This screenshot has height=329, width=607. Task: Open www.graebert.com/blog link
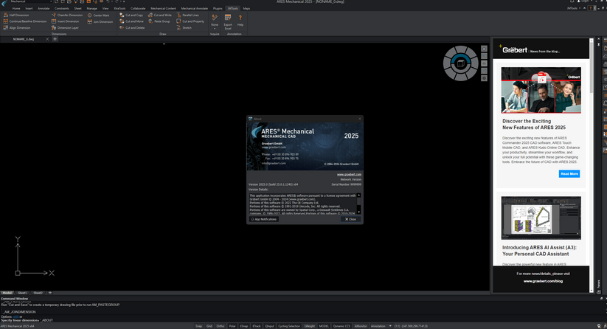coord(543,281)
